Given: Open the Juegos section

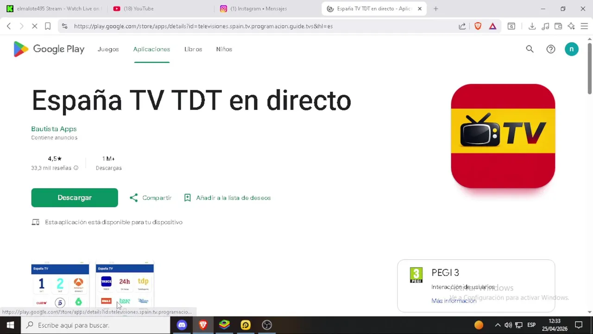Looking at the screenshot, I should (108, 49).
